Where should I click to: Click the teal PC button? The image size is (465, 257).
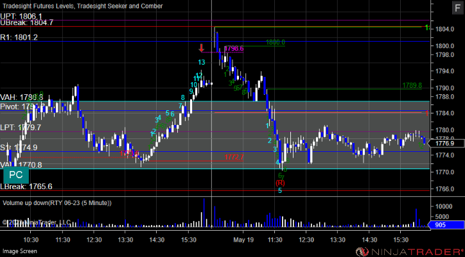(x=16, y=175)
